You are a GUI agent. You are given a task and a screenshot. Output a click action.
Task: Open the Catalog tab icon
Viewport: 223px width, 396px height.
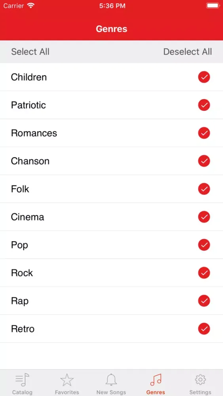click(22, 380)
